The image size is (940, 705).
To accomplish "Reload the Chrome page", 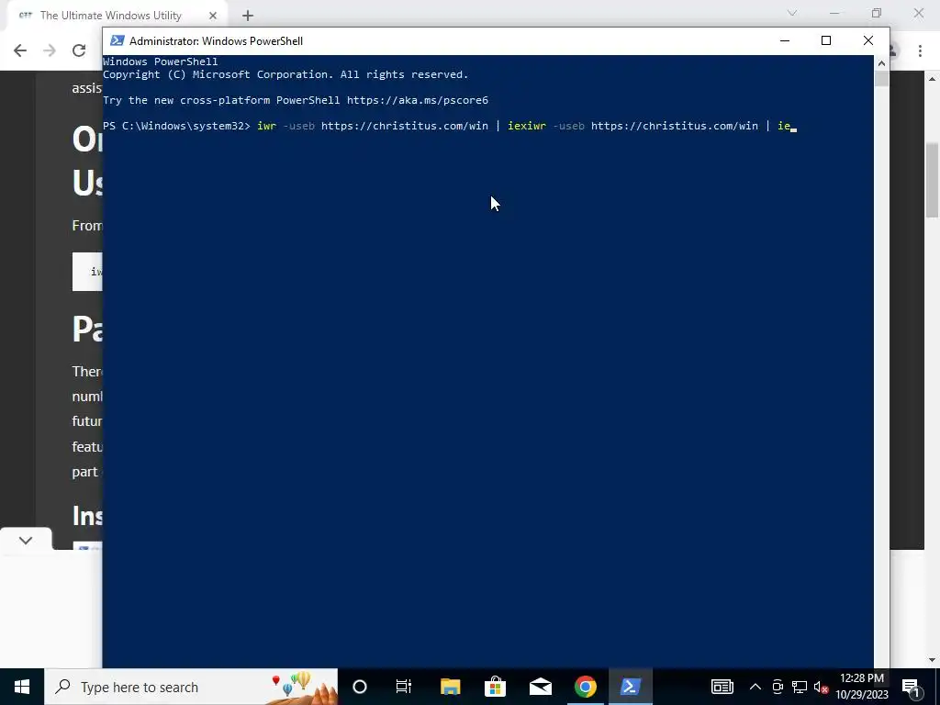I will click(79, 50).
